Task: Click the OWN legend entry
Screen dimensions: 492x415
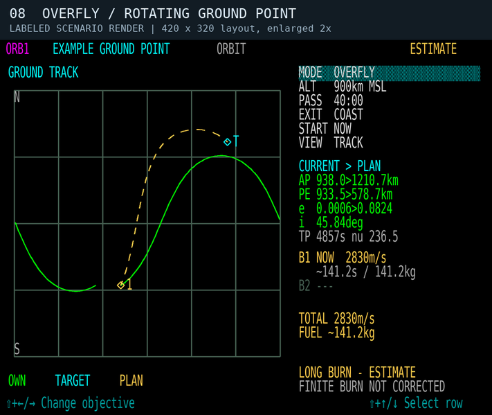Action: pos(17,380)
